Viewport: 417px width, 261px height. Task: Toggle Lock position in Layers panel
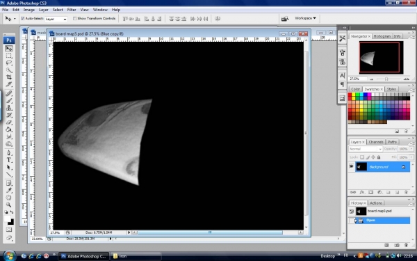pyautogui.click(x=373, y=157)
